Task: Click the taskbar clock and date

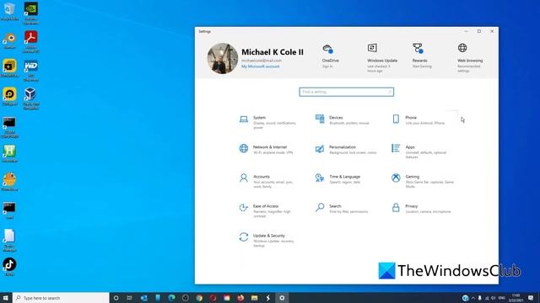Action: [x=516, y=298]
